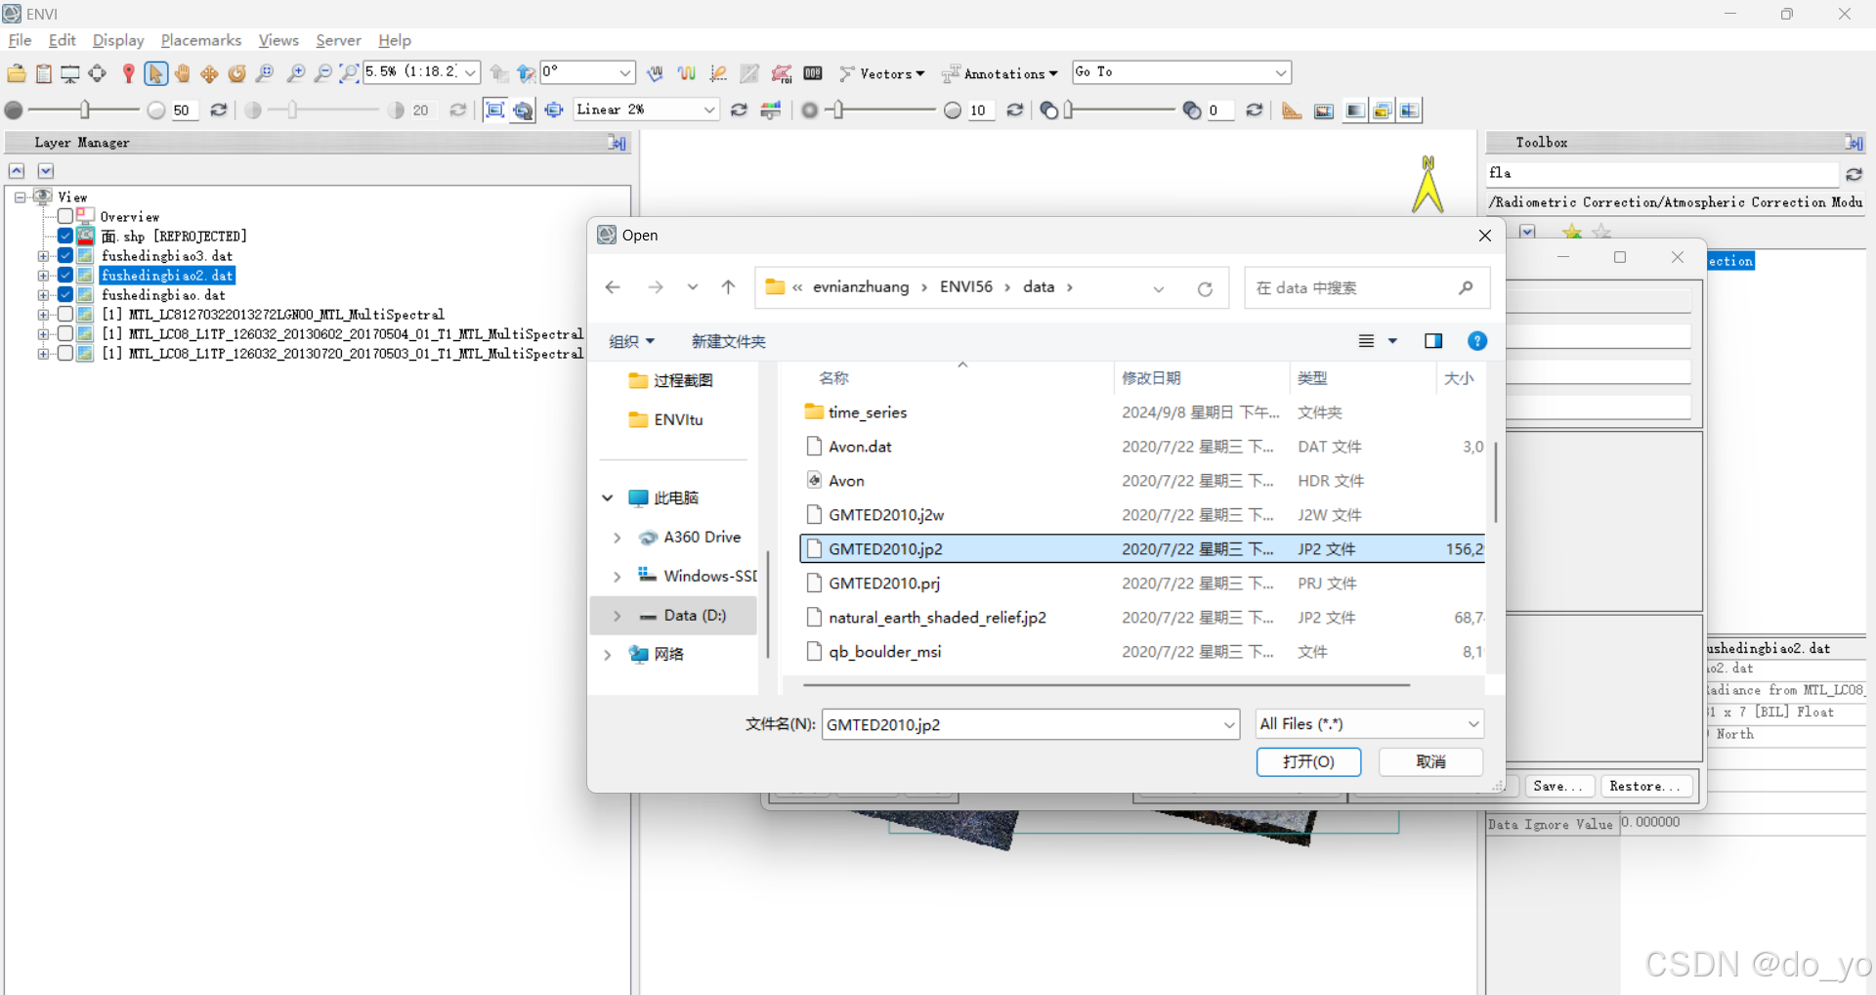1876x995 pixels.
Task: Click the Blend view icon
Action: (x=1354, y=110)
